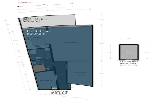This screenshot has height=103, width=154.
Task: Click the GOOI=0,2m2 label at bottom
Action: pyautogui.click(x=60, y=91)
